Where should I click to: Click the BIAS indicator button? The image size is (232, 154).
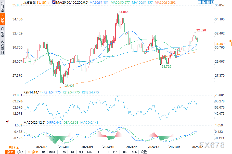tap(62, 152)
